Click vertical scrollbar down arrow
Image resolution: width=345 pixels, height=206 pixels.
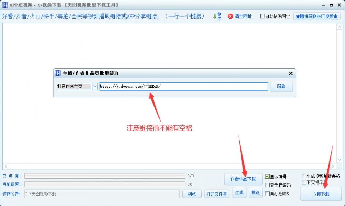point(340,160)
